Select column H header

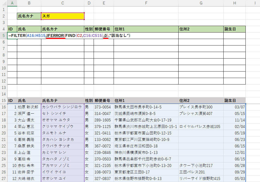pyautogui.click(x=235, y=3)
